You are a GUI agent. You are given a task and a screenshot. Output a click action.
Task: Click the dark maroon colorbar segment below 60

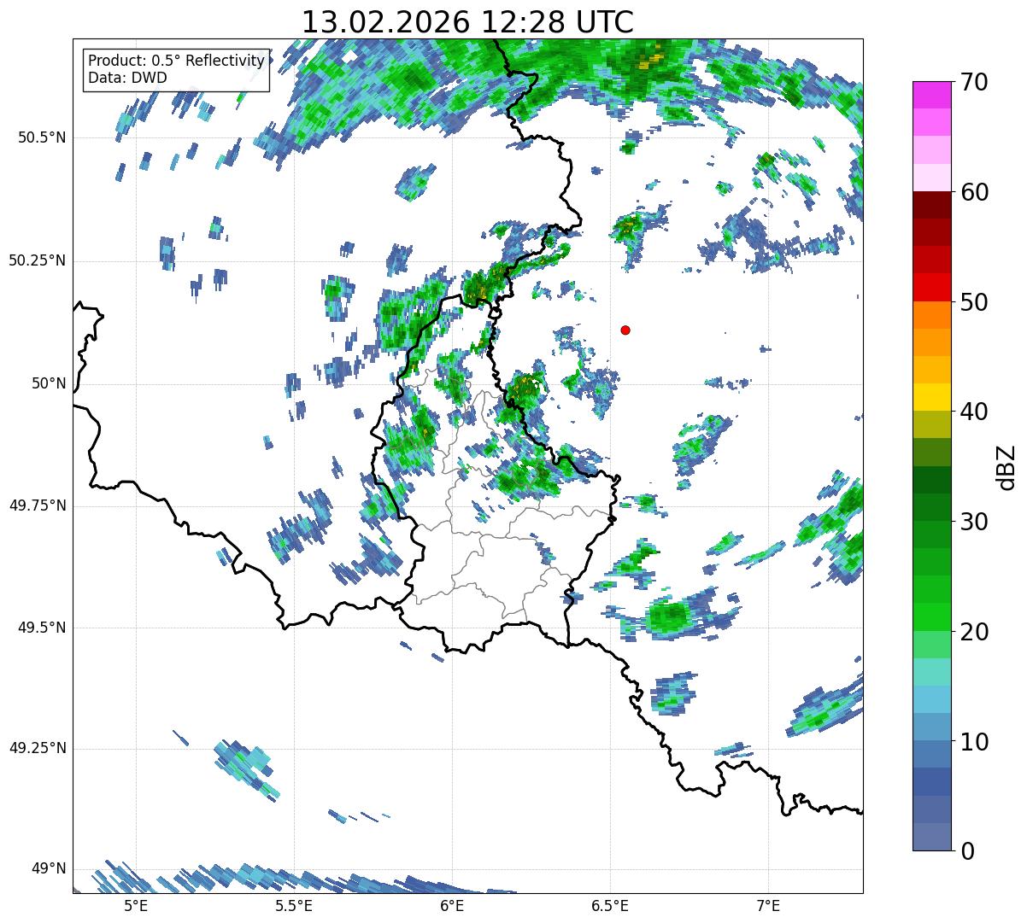931,205
